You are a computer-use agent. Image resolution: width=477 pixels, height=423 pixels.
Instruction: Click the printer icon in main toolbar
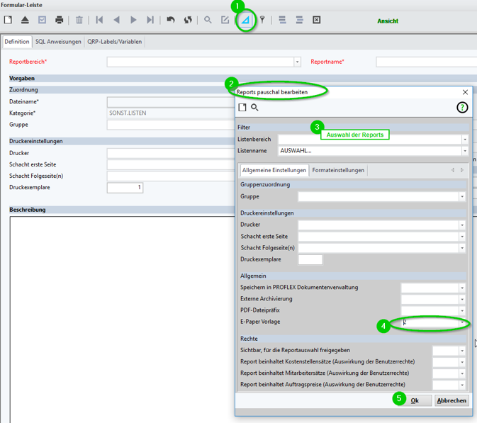pyautogui.click(x=60, y=20)
